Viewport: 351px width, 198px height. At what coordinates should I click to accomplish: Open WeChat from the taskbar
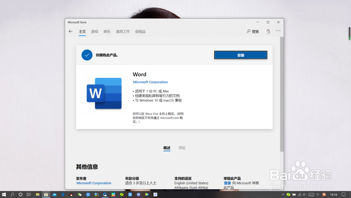80,194
